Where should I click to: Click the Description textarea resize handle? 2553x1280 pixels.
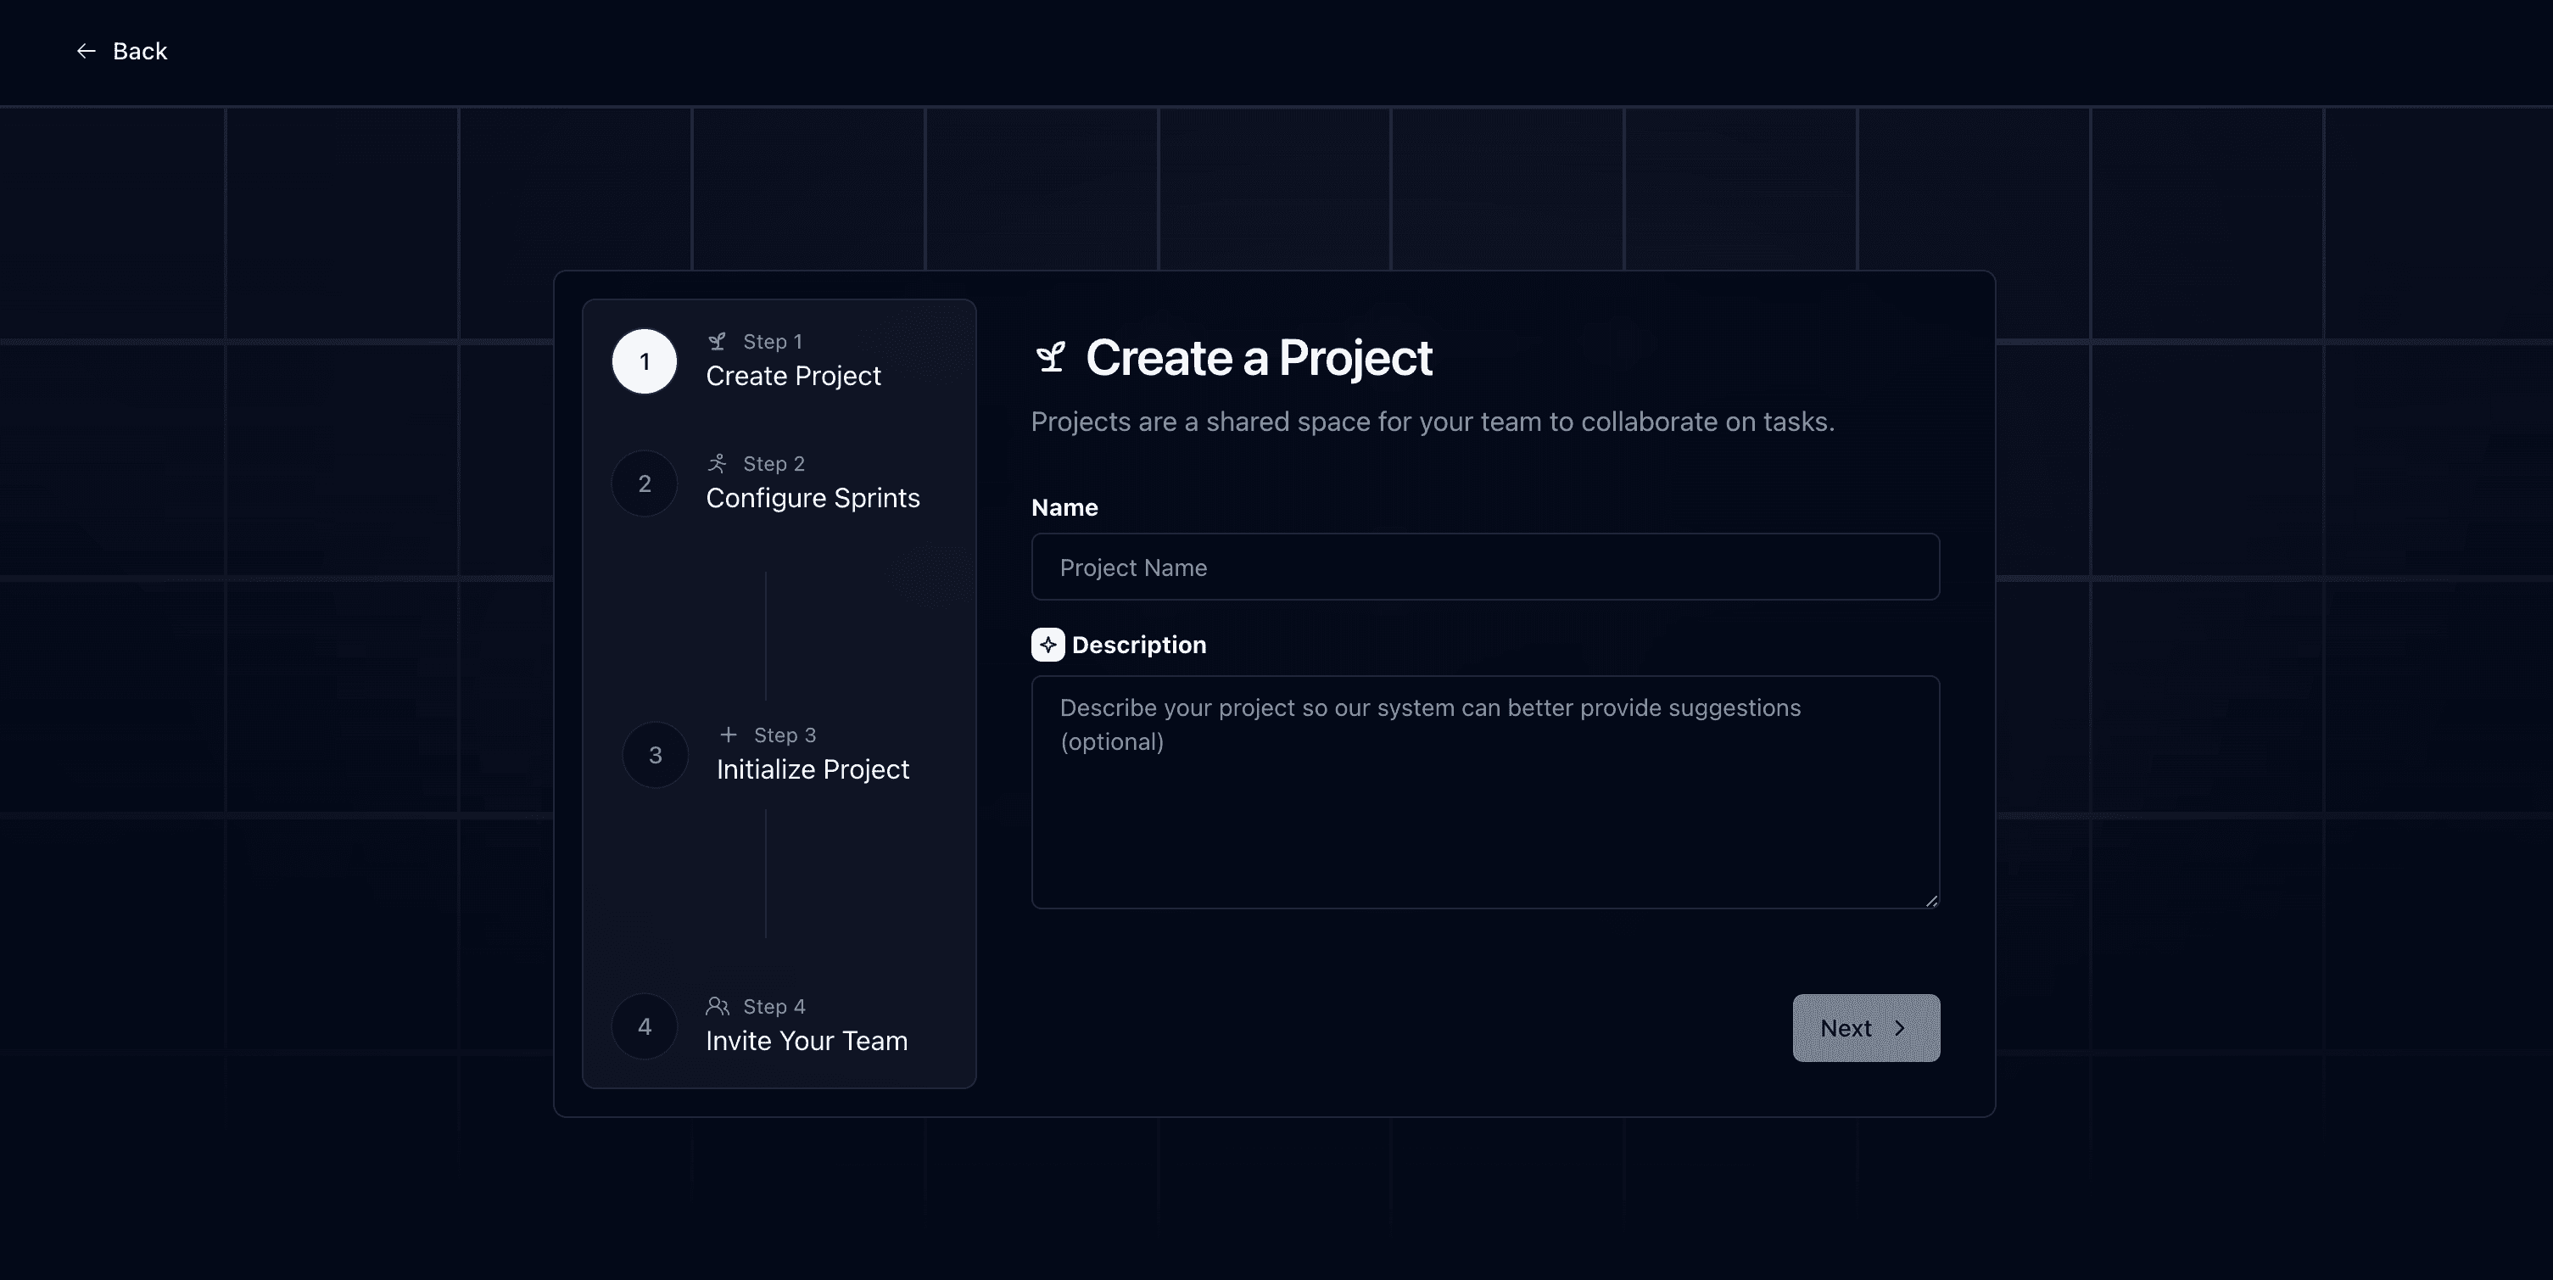click(x=1931, y=900)
